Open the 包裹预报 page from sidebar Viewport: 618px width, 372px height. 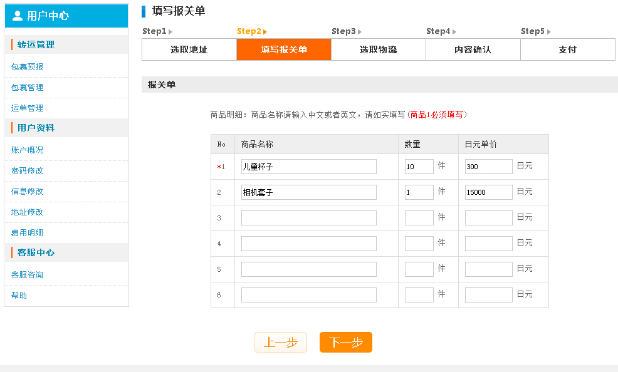click(x=28, y=67)
